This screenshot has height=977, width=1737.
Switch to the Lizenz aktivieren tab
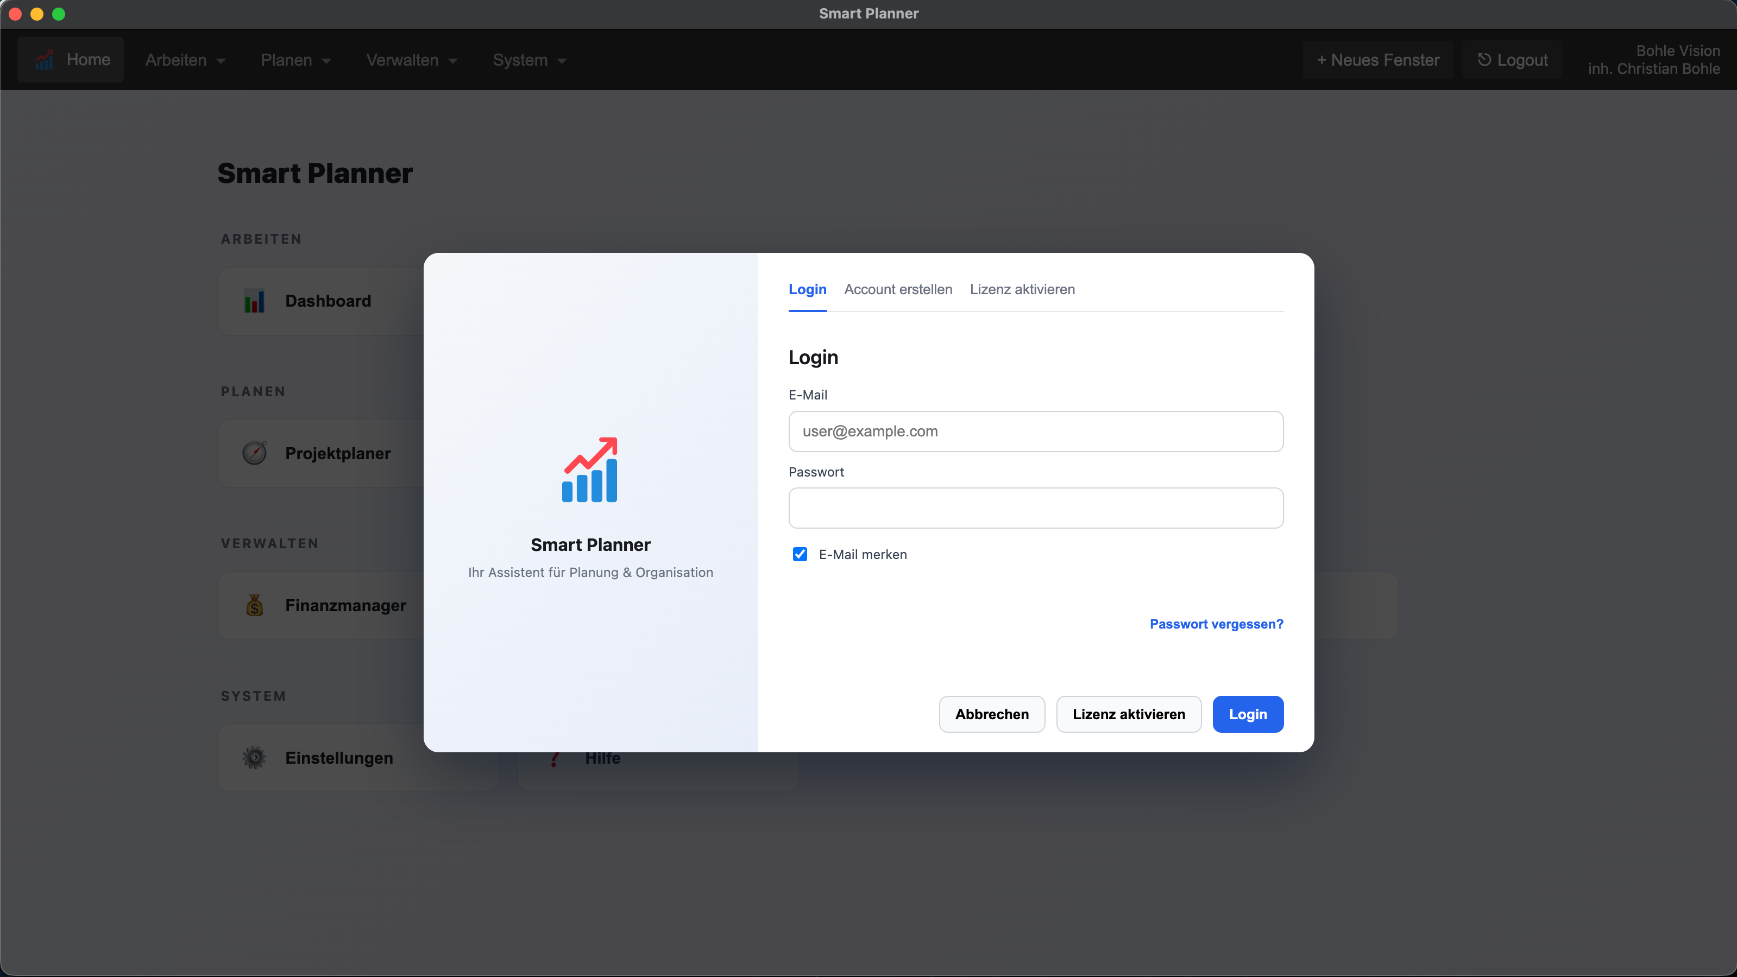pos(1022,289)
